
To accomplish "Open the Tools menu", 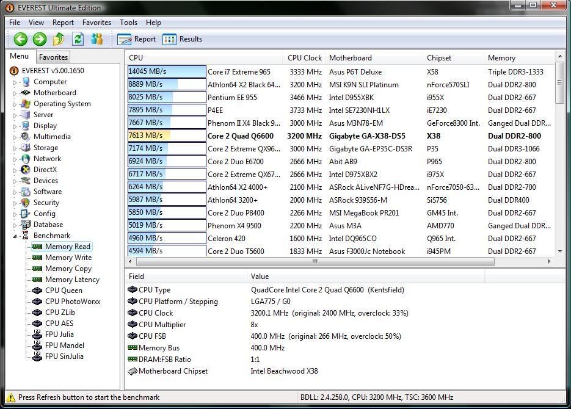I will [128, 23].
